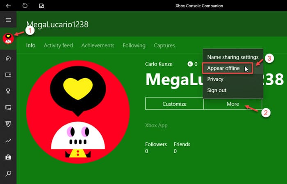The image size is (287, 184).
Task: Click the Friends count
Action: [182, 148]
